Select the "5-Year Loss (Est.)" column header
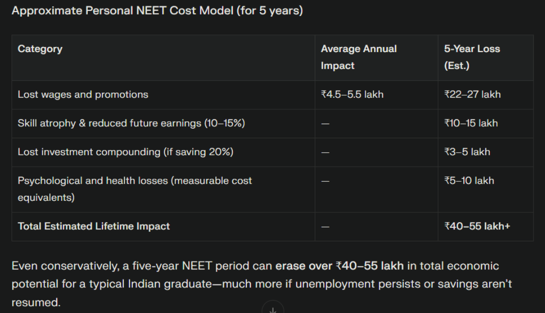The height and width of the screenshot is (313, 545). coord(472,57)
